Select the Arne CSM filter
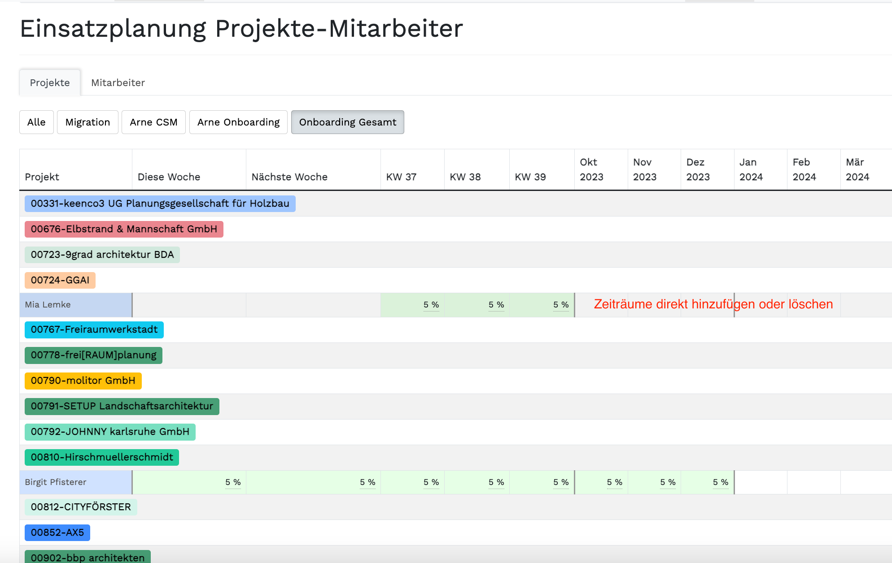Screen dimensions: 892x563 pyautogui.click(x=153, y=122)
